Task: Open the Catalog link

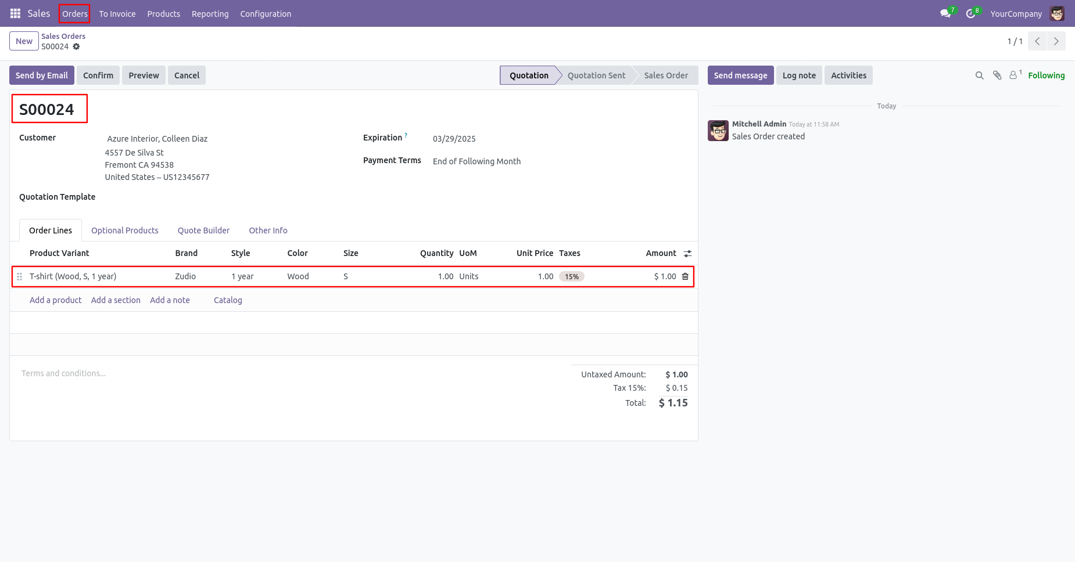Action: tap(228, 300)
